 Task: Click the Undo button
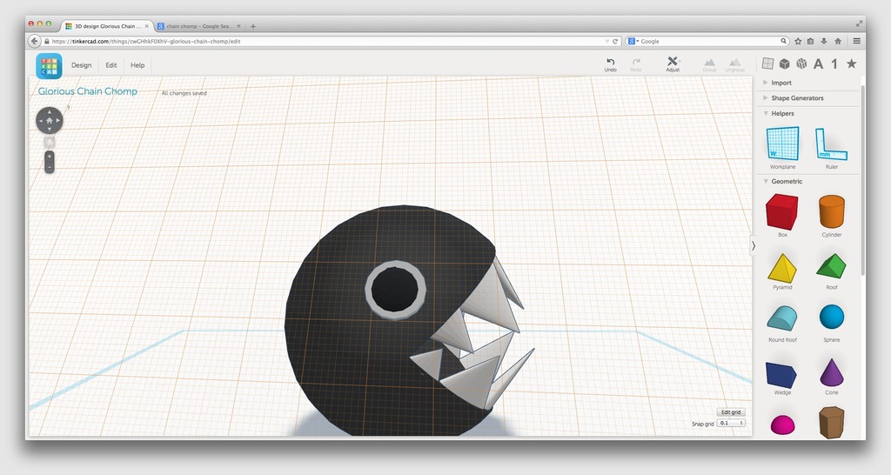tap(610, 64)
